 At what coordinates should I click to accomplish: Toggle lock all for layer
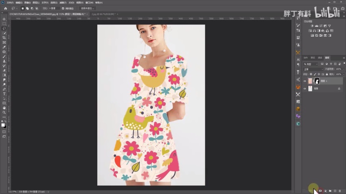click(327, 74)
